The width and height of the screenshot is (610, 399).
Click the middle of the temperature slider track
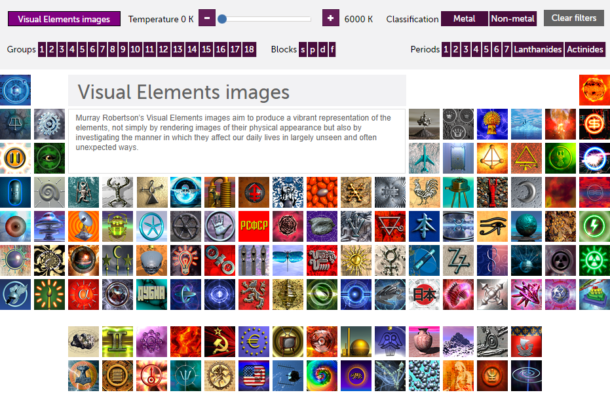(265, 18)
